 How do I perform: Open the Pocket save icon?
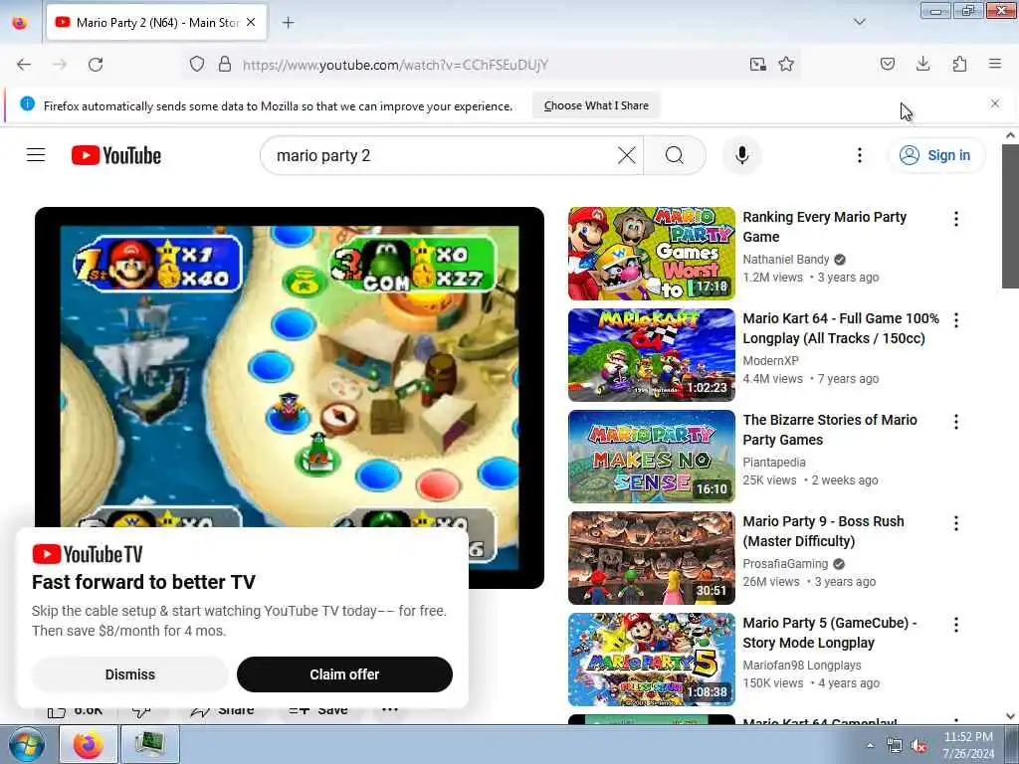coord(888,65)
